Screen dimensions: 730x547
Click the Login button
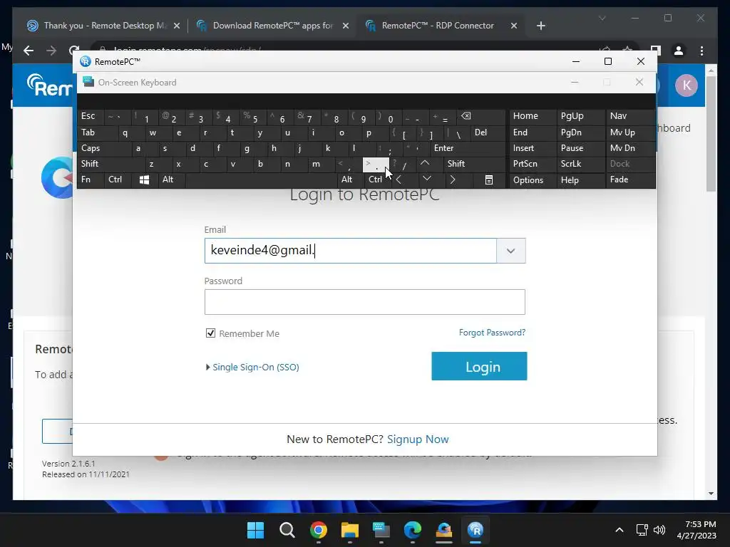click(479, 366)
